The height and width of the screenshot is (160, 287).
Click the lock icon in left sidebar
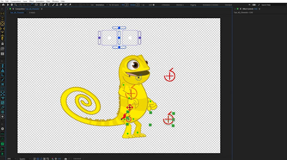(x=3, y=44)
